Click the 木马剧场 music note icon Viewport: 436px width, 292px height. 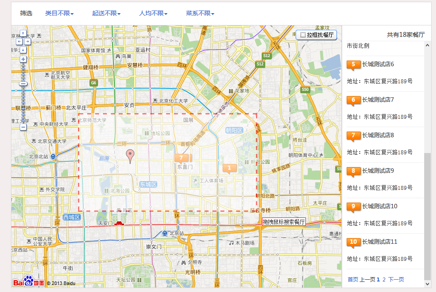231,243
